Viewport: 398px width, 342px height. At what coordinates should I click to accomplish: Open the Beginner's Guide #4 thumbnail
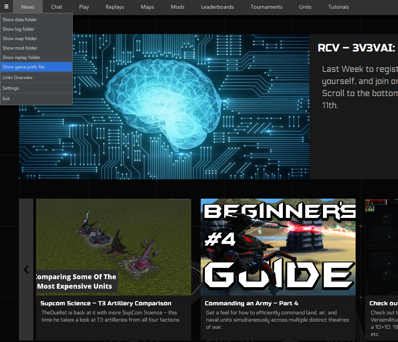pyautogui.click(x=278, y=247)
